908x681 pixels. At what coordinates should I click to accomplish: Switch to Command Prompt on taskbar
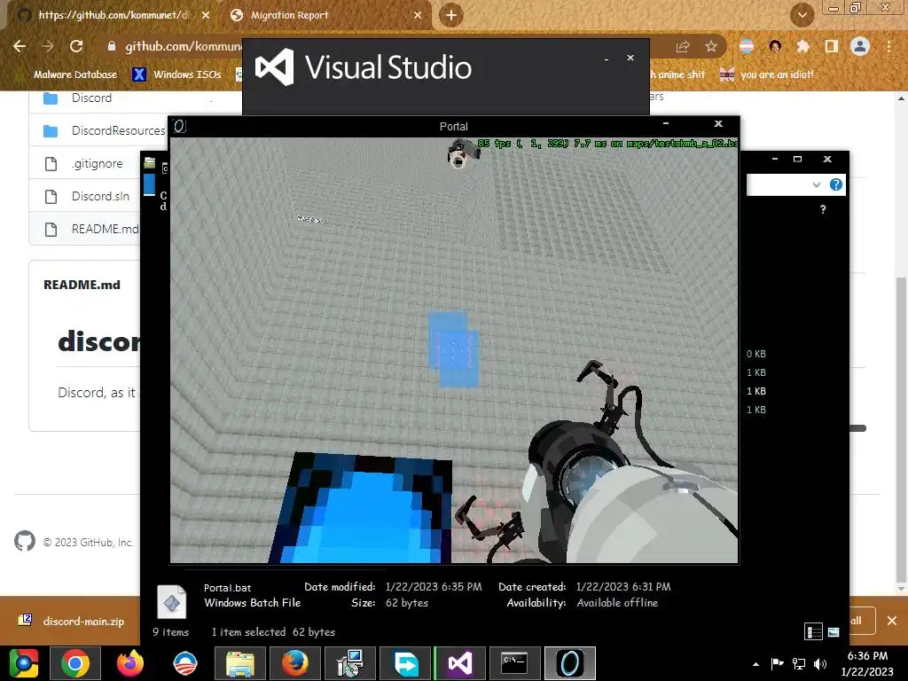click(515, 663)
